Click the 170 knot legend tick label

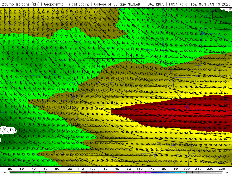pos(151,169)
